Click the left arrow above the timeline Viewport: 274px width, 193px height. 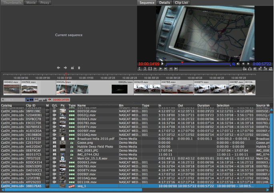tap(58, 68)
